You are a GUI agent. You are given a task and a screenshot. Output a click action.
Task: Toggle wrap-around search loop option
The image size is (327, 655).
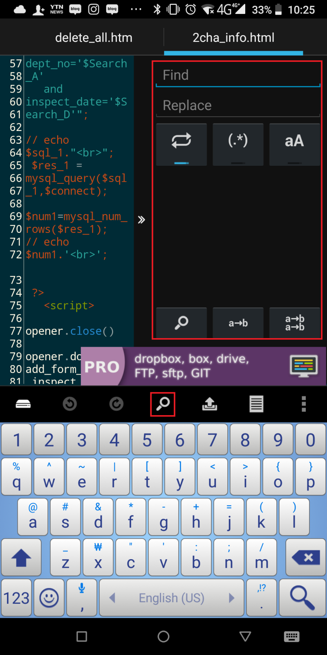[181, 144]
